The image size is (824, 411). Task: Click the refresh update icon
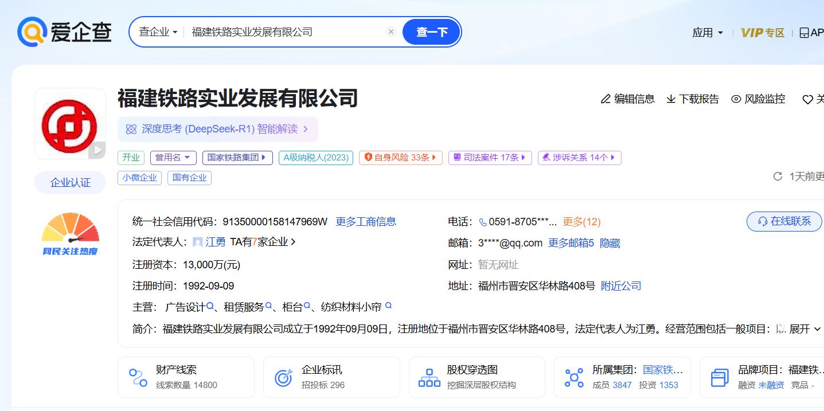778,177
